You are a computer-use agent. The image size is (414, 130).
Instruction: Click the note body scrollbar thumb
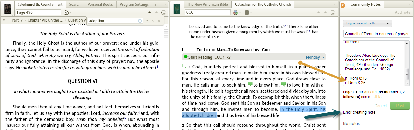pyautogui.click(x=407, y=74)
